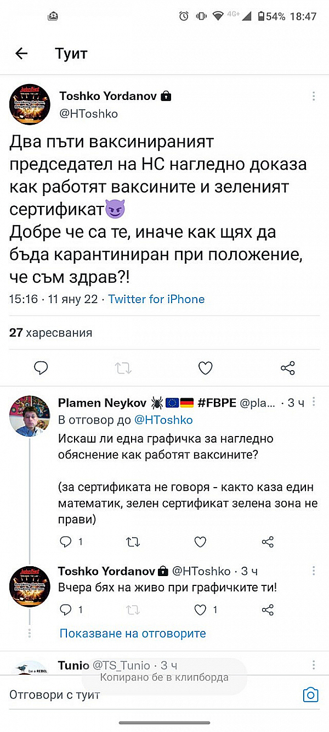Reply to Plamen Neykov's tweet
This screenshot has width=329, height=732.
pos(66,542)
